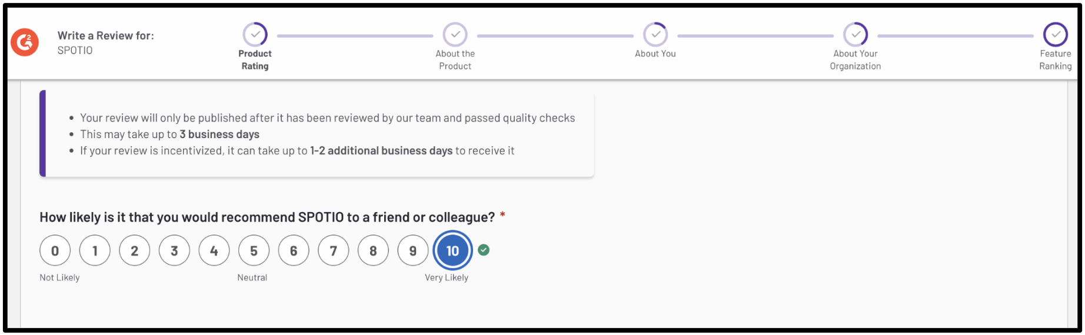Image resolution: width=1085 pixels, height=335 pixels.
Task: Jump to the Feature Ranking step label
Action: [x=1056, y=60]
